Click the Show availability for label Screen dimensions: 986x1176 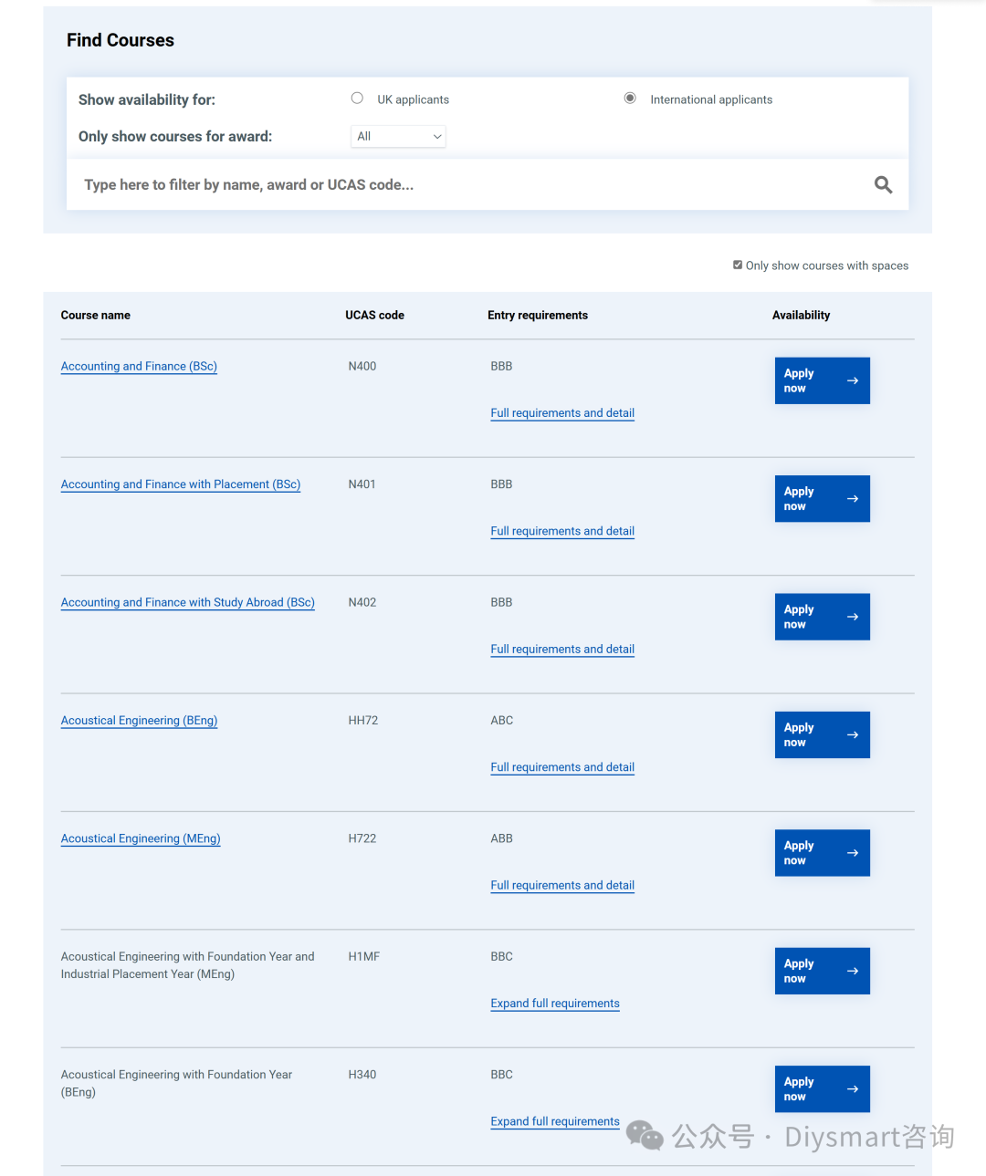tap(147, 100)
